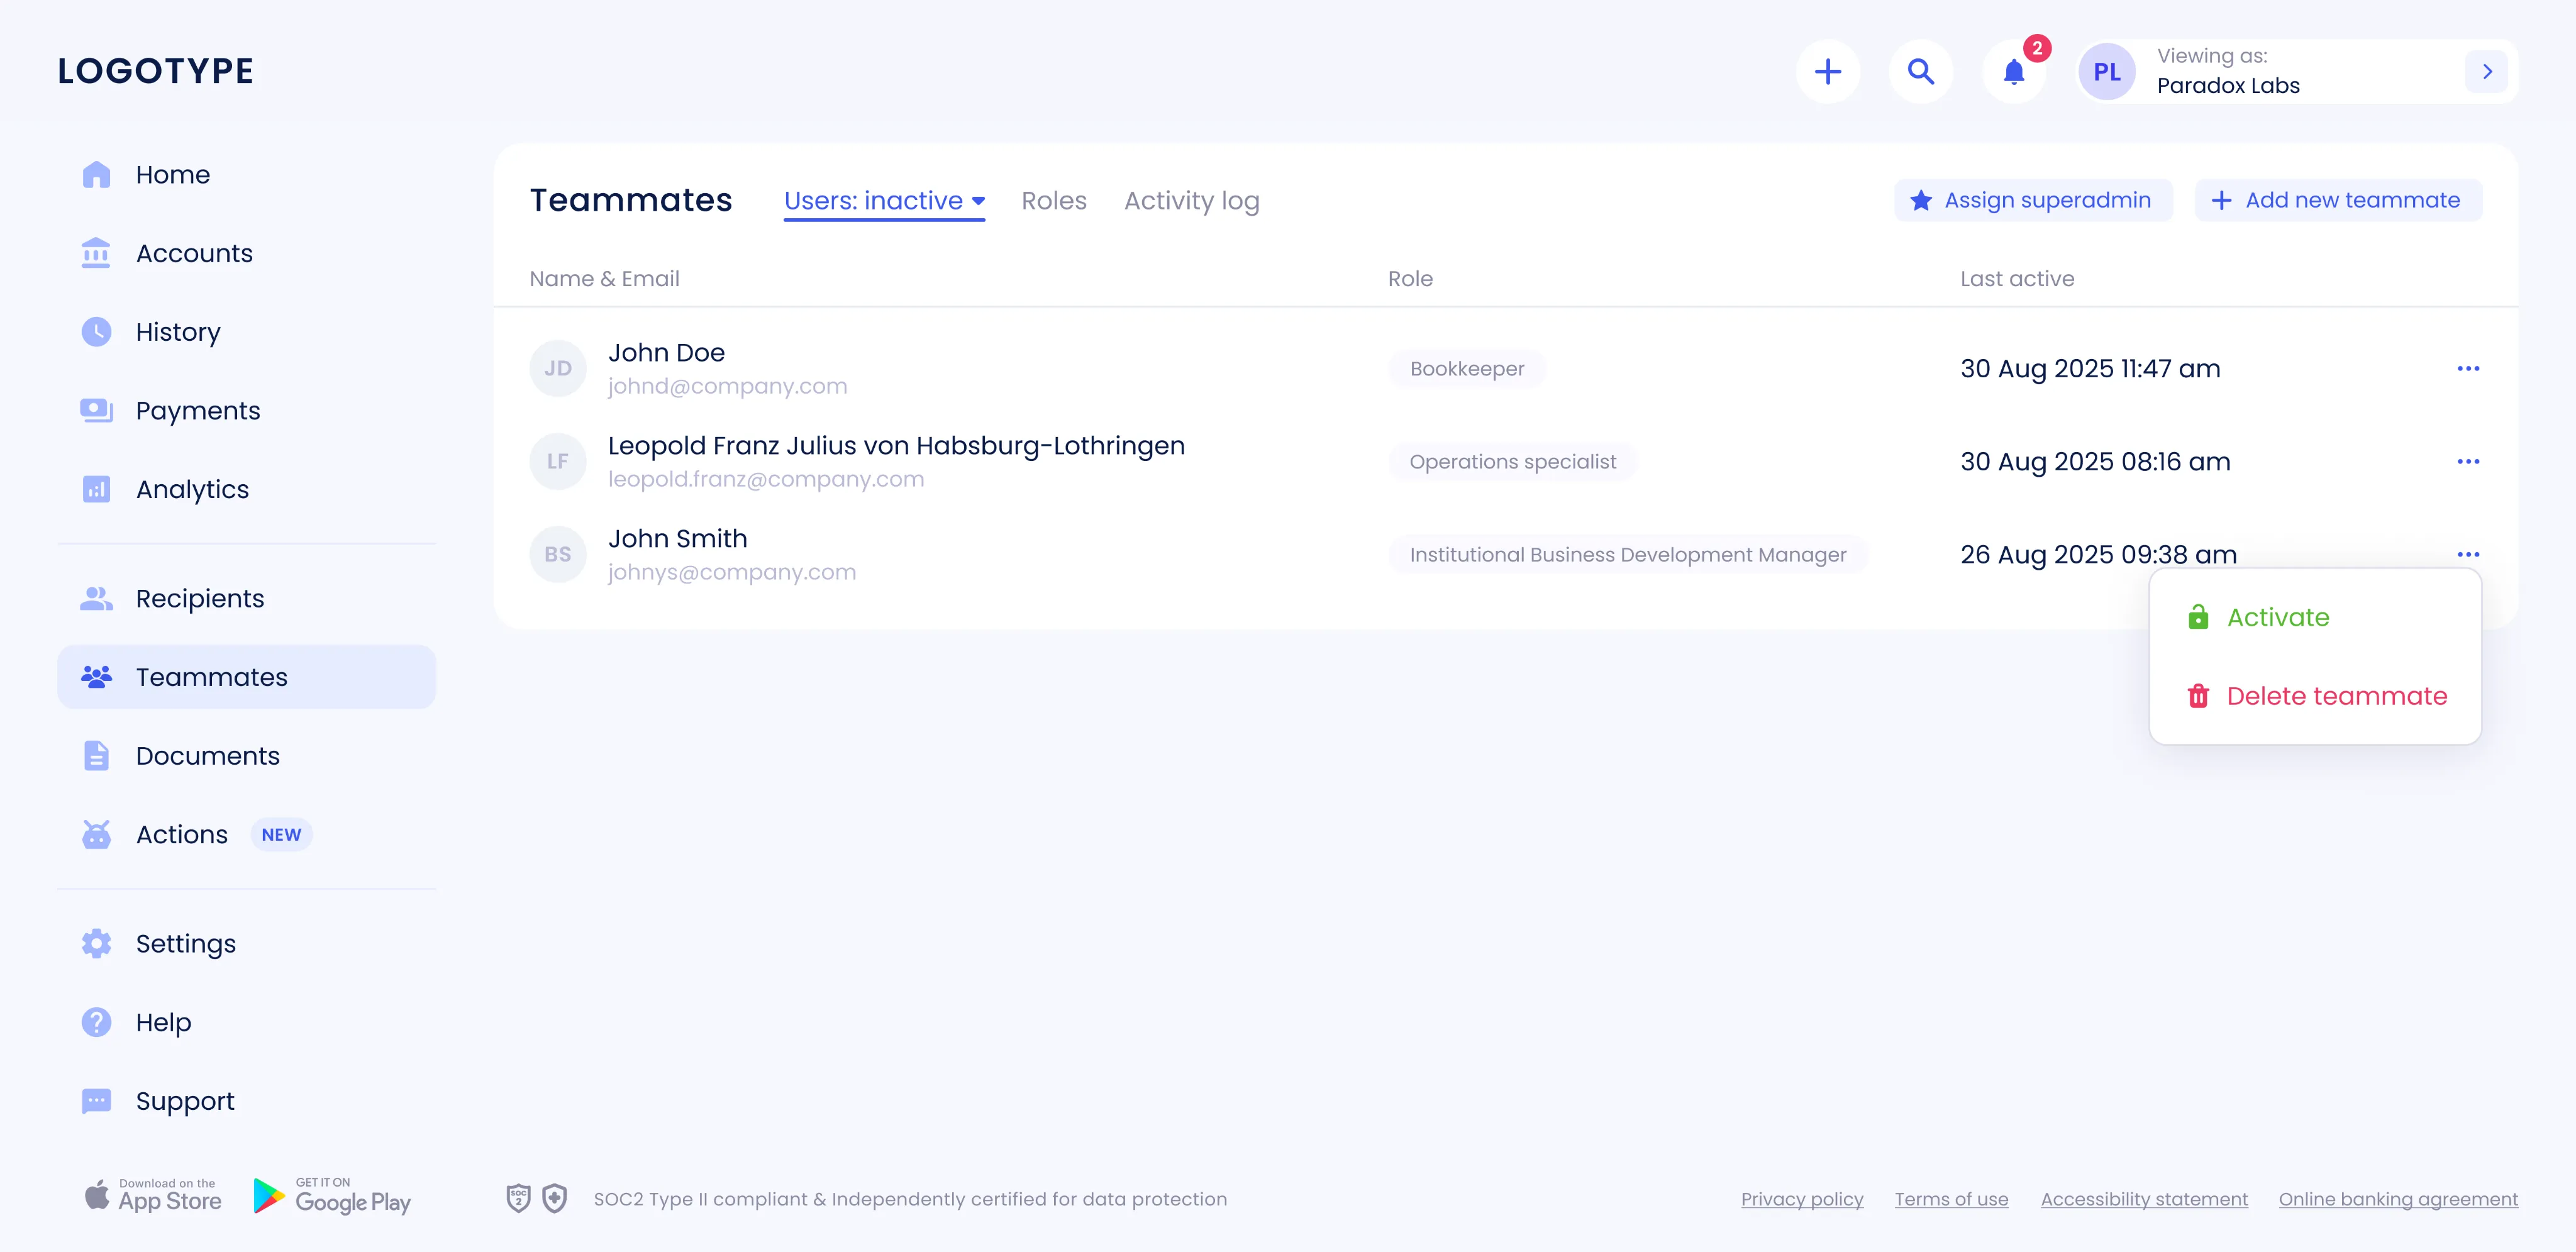This screenshot has width=2576, height=1252.
Task: Click the Settings gear in sidebar
Action: (x=96, y=943)
